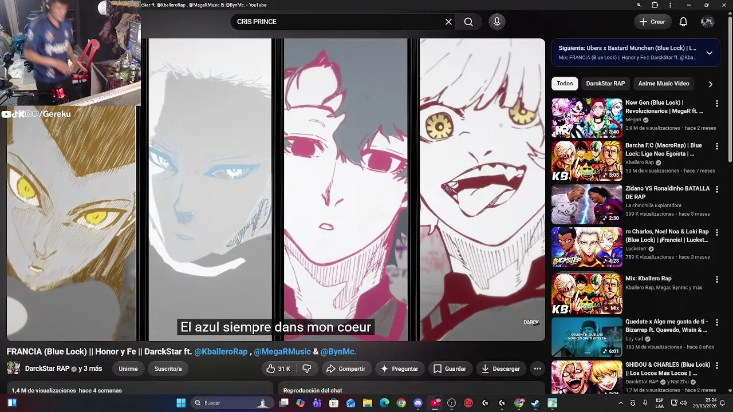Screen dimensions: 733x412
Task: Open Charles, Noel Noa & Loki Rap title
Action: [667, 236]
